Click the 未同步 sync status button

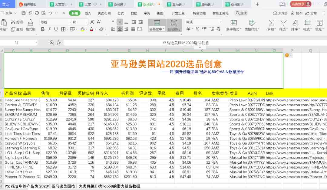[280, 13]
